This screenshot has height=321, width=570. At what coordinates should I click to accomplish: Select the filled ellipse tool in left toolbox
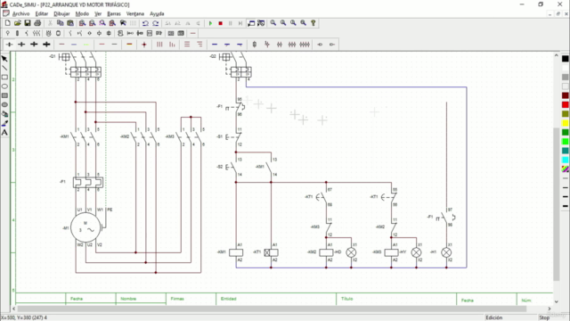(x=4, y=105)
